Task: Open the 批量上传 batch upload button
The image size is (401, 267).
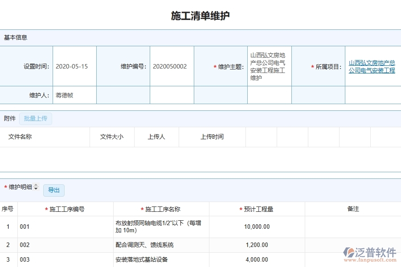Action: tap(36, 118)
